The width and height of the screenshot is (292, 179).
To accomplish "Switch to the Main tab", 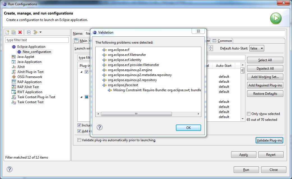I will pyautogui.click(x=81, y=41).
